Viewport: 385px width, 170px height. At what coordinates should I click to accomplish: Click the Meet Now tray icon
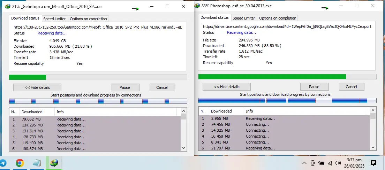pyautogui.click(x=313, y=163)
